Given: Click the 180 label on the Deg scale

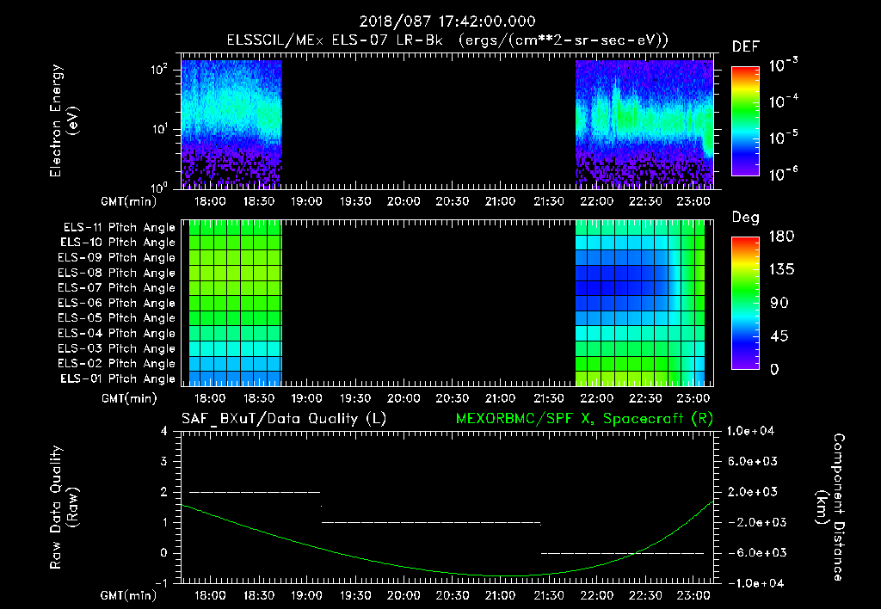Looking at the screenshot, I should coord(781,236).
